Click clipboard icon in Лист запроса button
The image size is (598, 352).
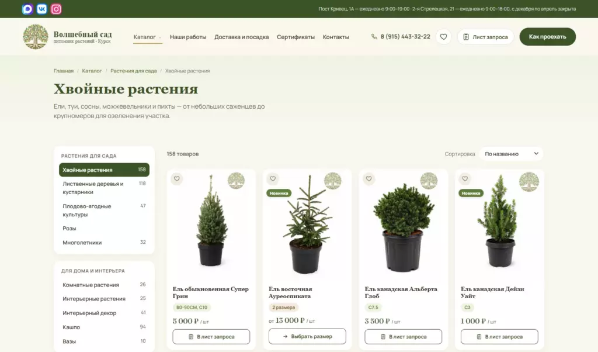465,37
